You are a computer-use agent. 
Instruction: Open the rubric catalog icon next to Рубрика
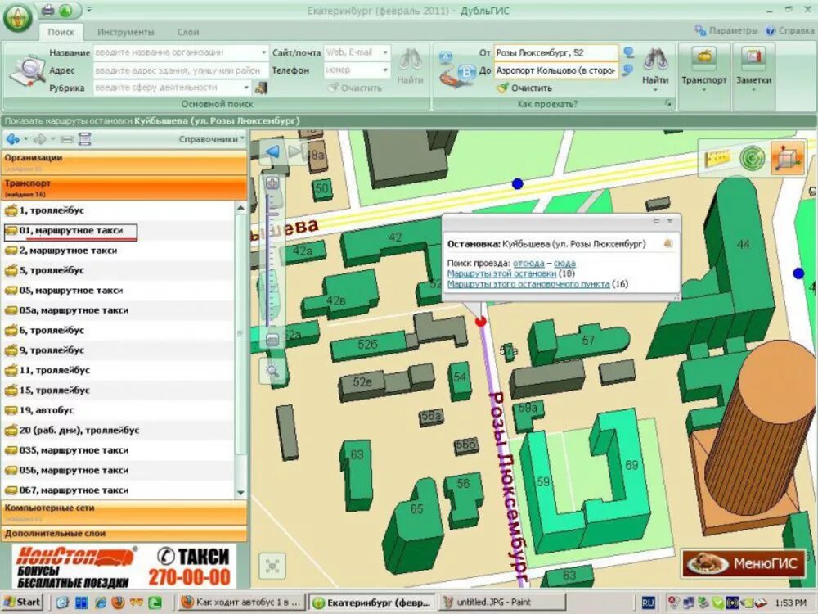click(x=261, y=88)
